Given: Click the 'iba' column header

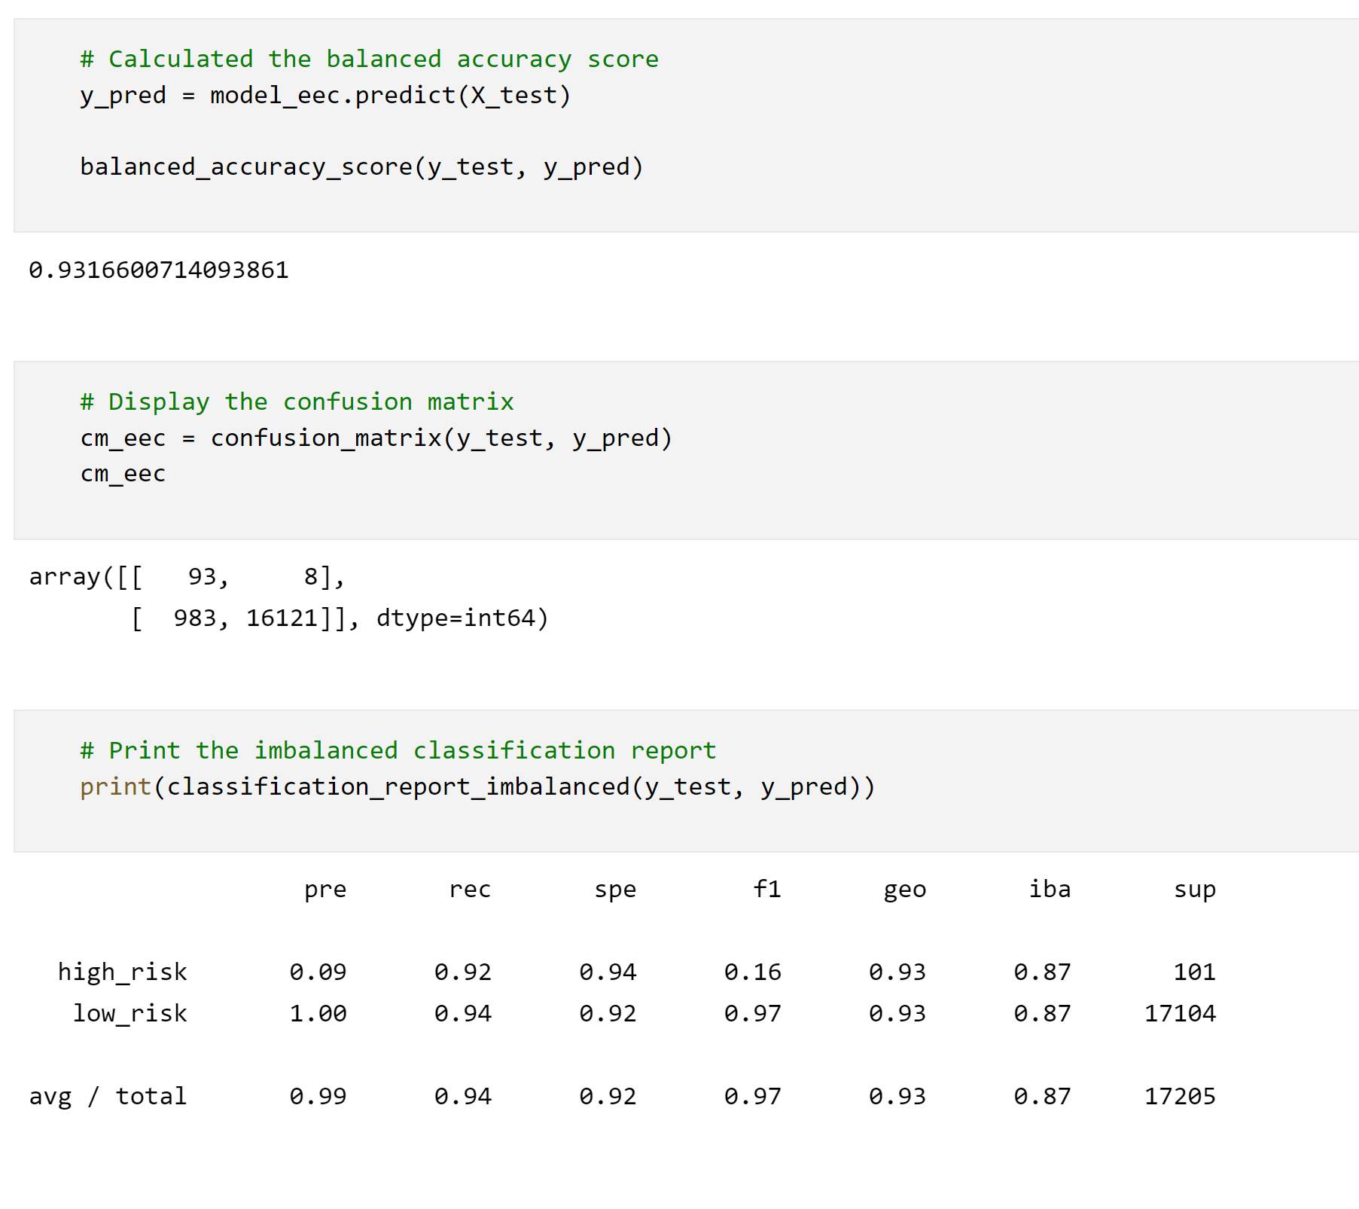Looking at the screenshot, I should coord(1050,889).
